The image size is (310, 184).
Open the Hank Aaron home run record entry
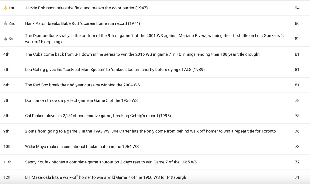pyautogui.click(x=82, y=23)
